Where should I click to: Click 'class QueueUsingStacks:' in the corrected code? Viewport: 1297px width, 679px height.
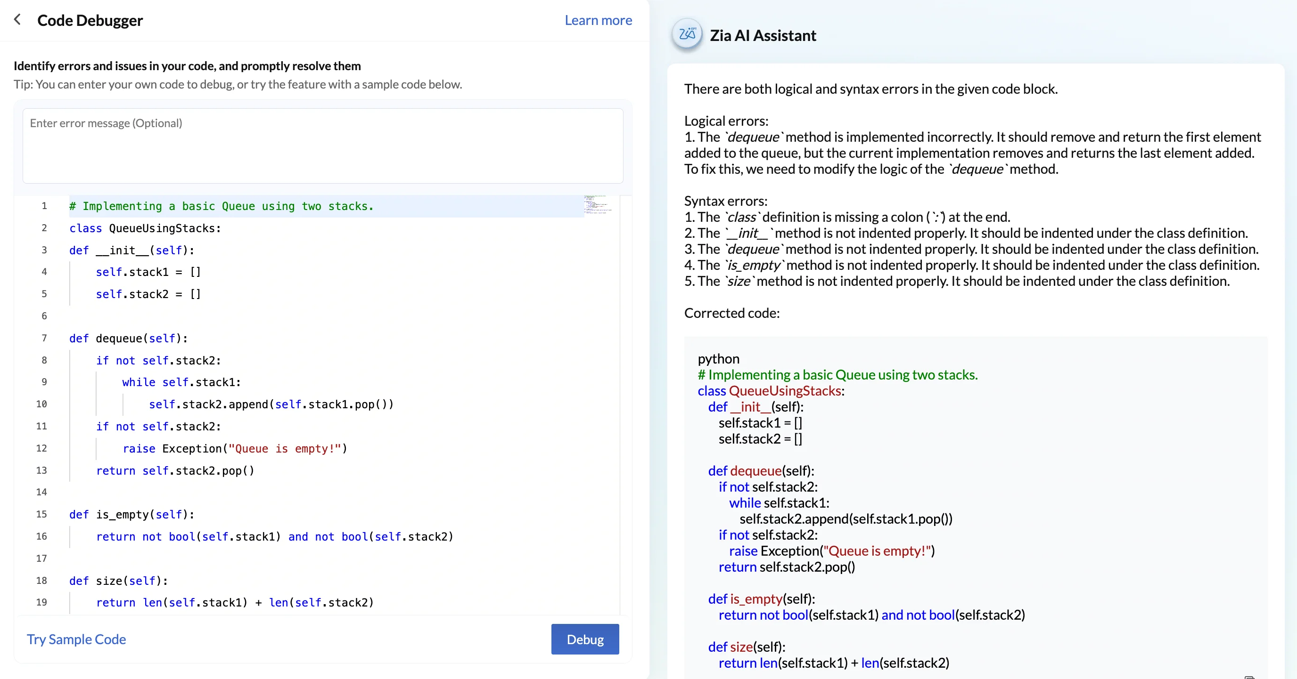pos(771,391)
